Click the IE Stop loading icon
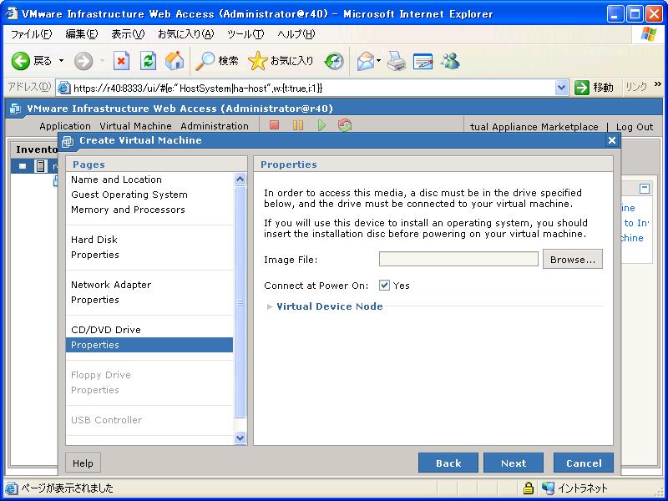The image size is (668, 501). point(121,61)
